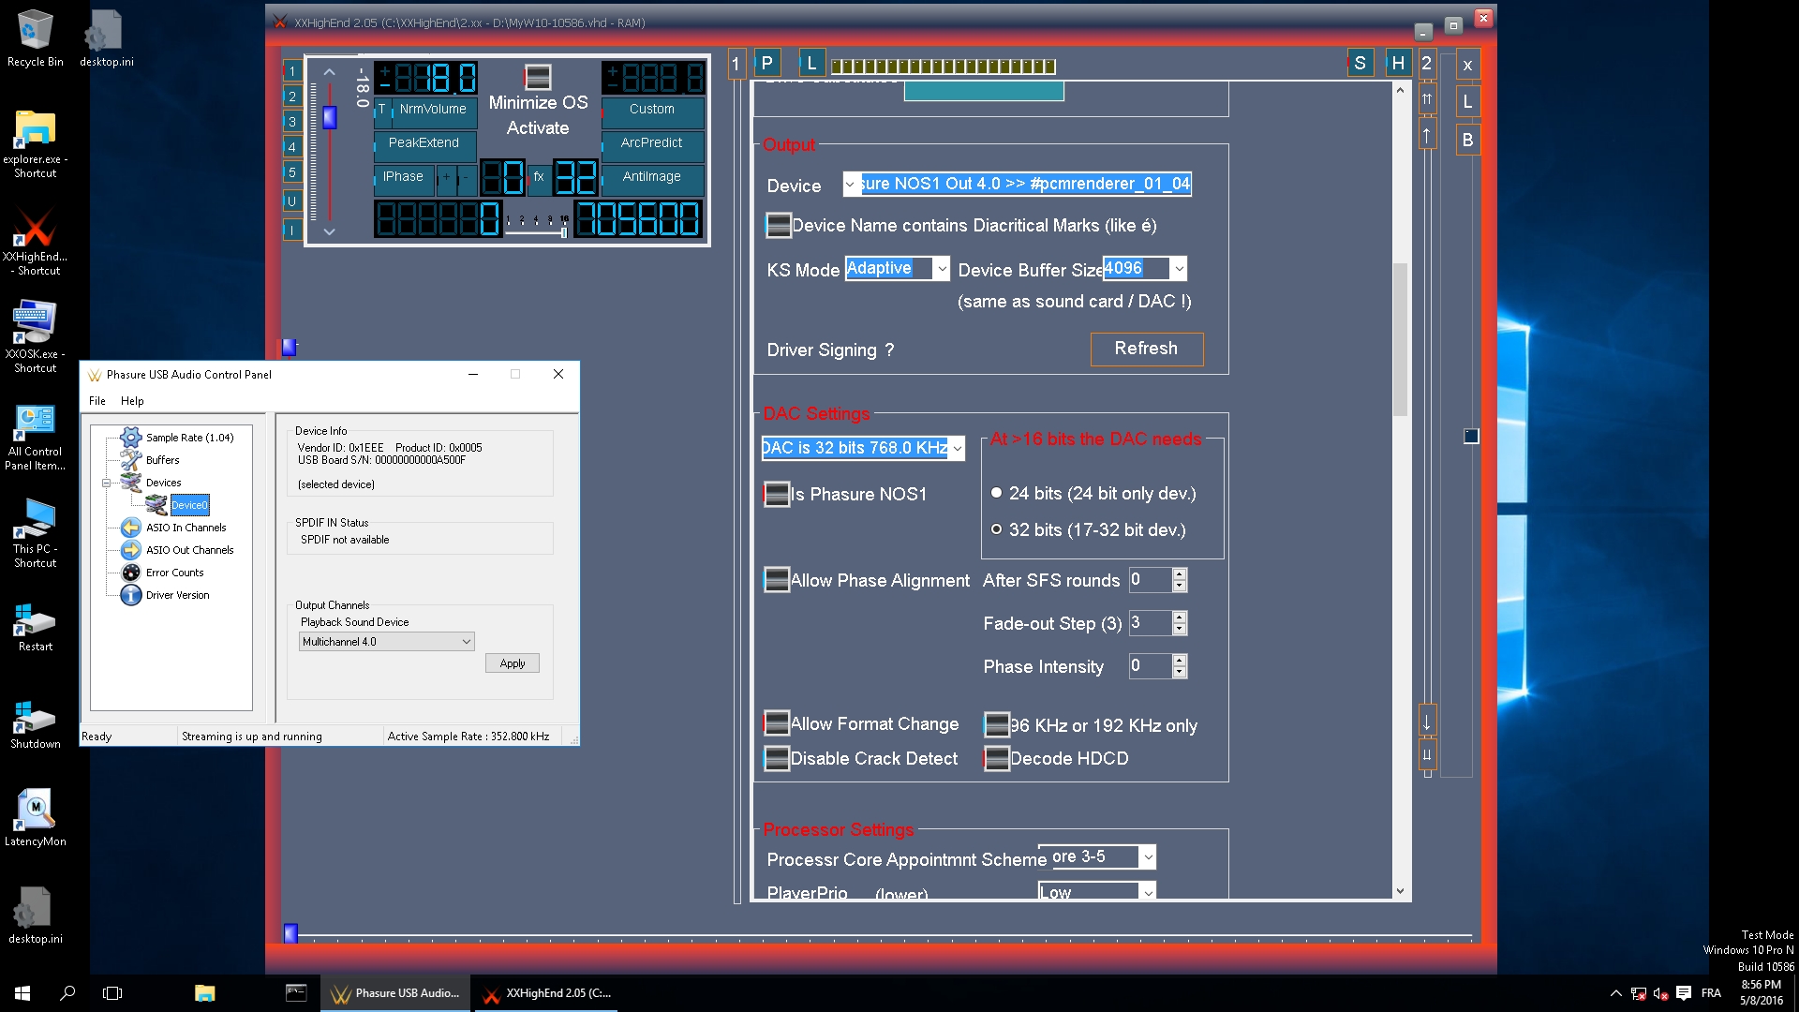Toggle Disable Crack Detect checkbox

777,758
